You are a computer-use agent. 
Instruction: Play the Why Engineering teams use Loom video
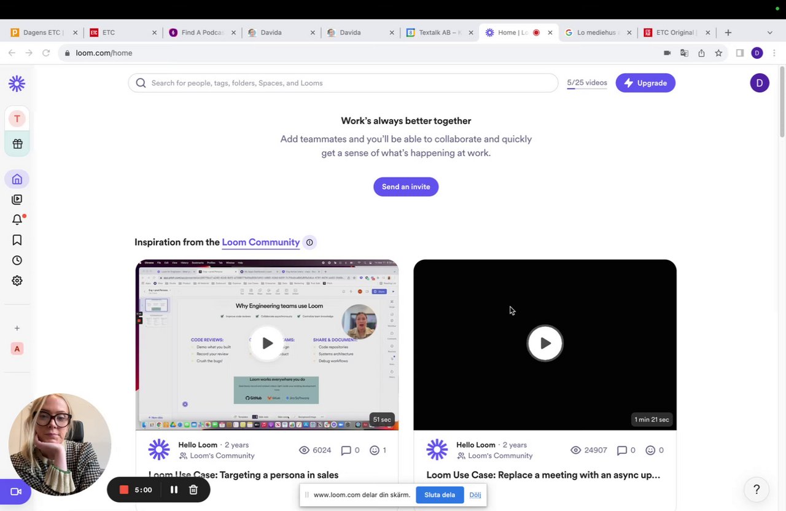point(267,343)
